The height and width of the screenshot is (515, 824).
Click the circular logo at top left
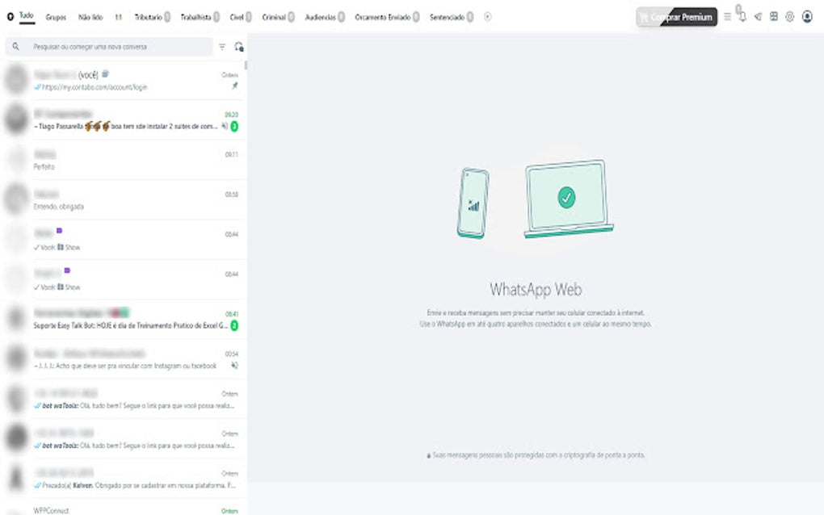[x=9, y=16]
